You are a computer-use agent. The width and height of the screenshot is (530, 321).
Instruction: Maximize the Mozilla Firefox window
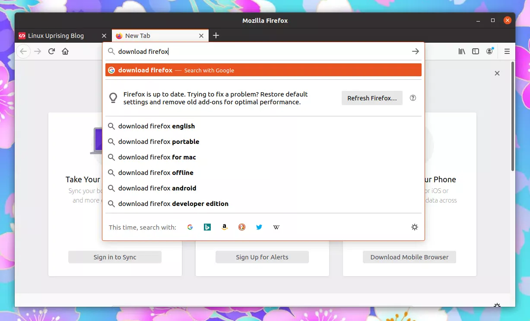(493, 20)
